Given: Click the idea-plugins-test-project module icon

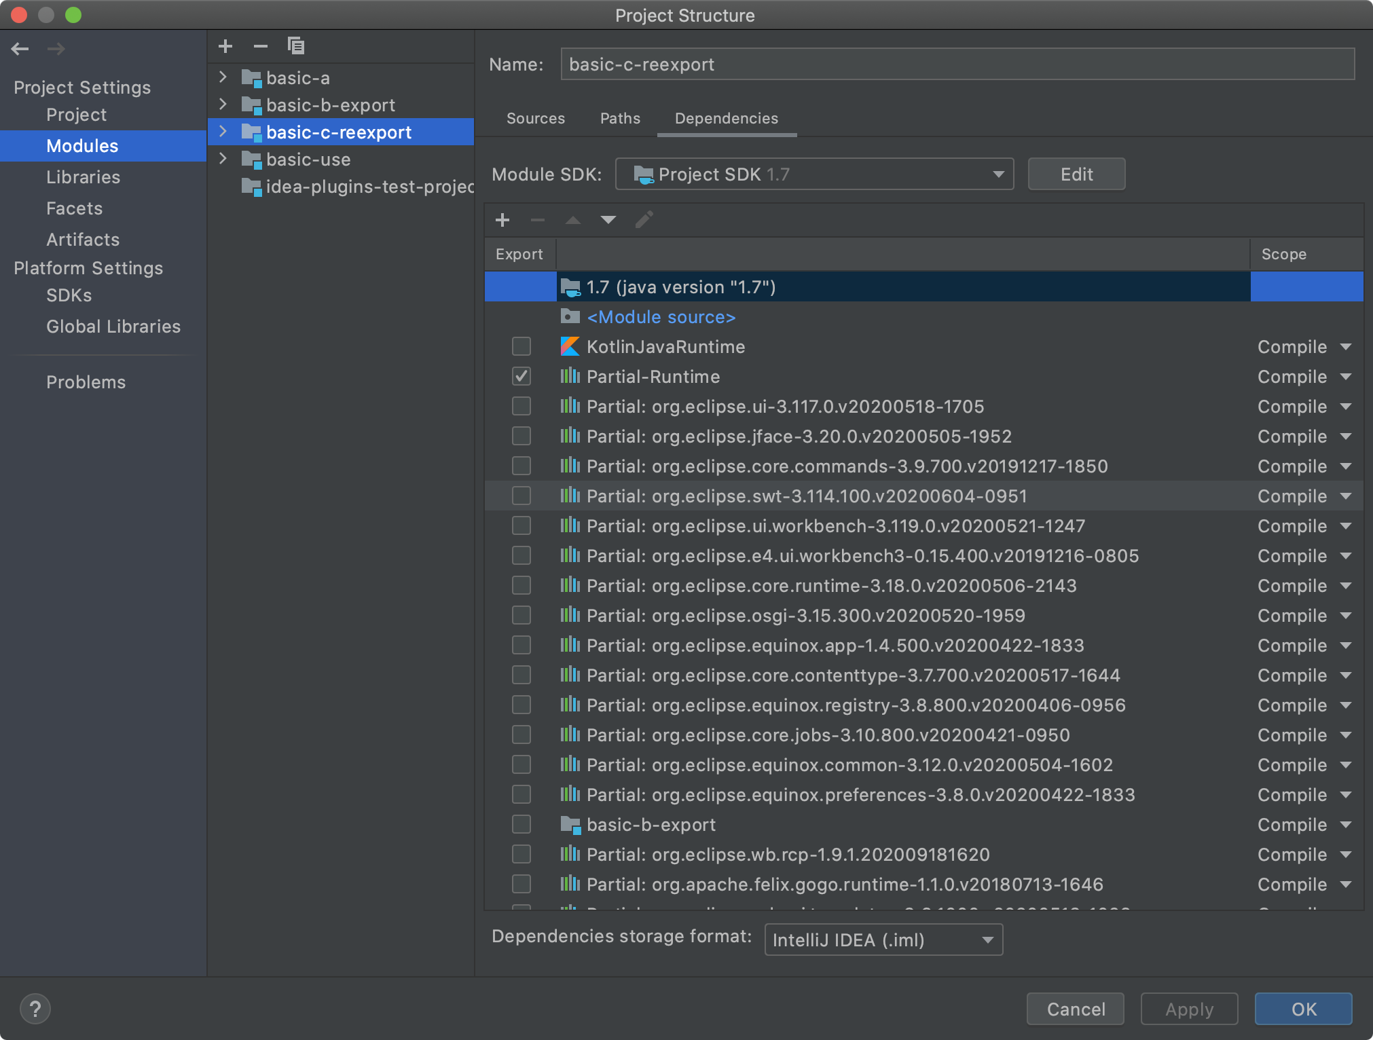Looking at the screenshot, I should (x=252, y=187).
